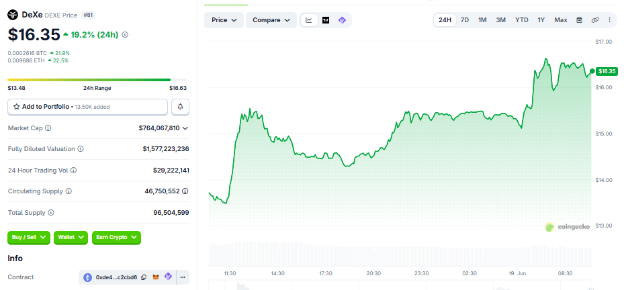Viewport: 624px width, 290px height.
Task: Select the 7D time range
Action: pyautogui.click(x=464, y=20)
